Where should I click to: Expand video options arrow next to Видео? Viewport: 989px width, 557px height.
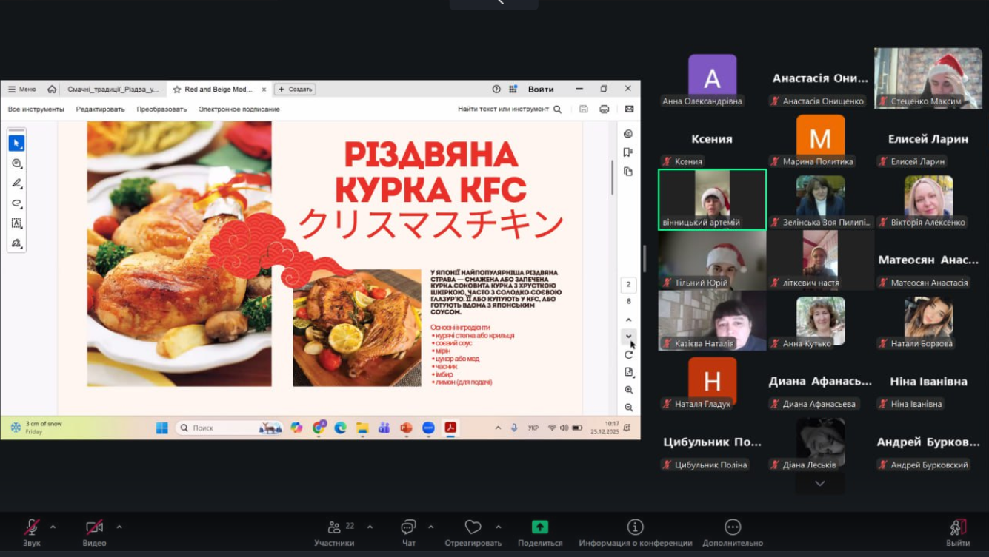(x=119, y=527)
